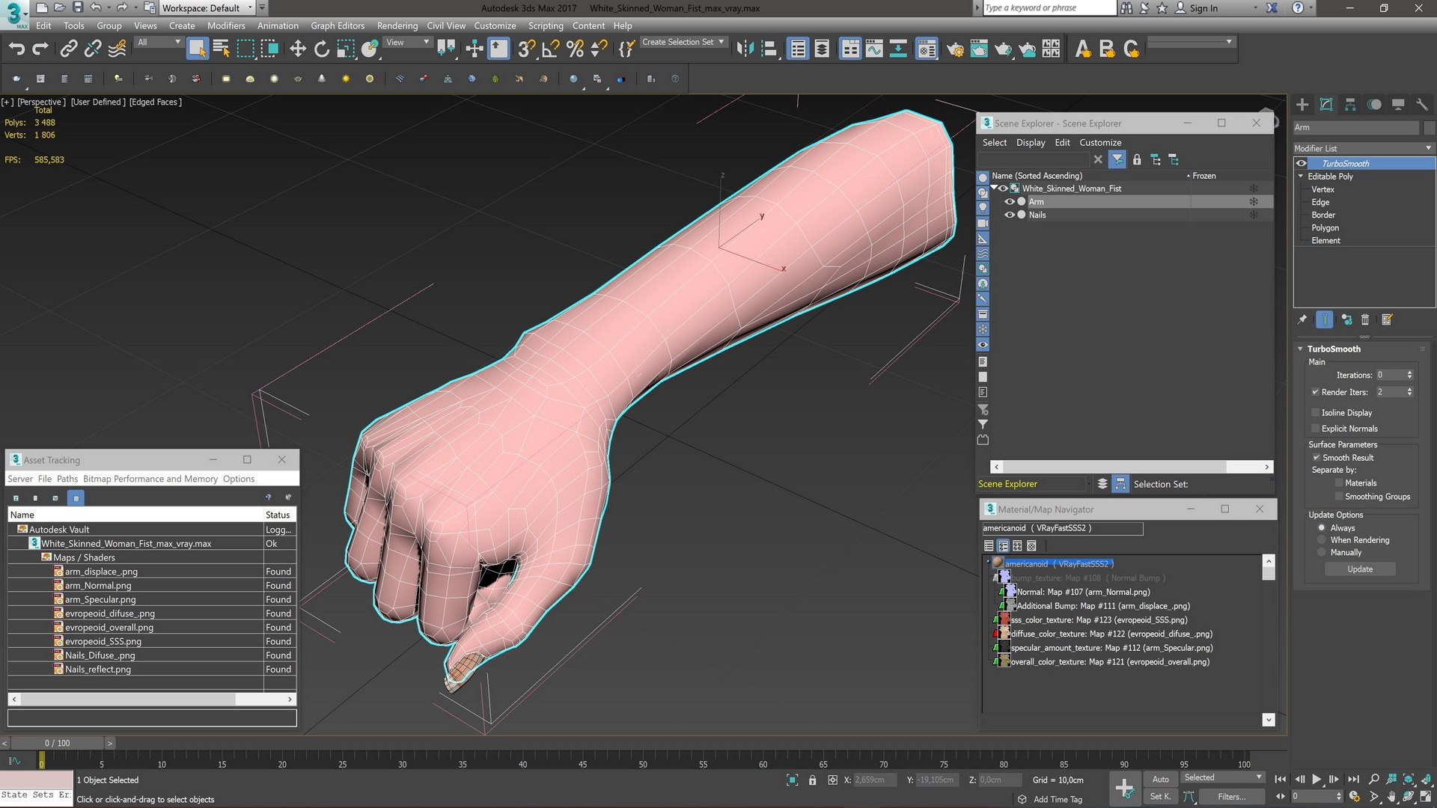Toggle the selection lock padlock in status bar
The height and width of the screenshot is (808, 1437).
(813, 780)
